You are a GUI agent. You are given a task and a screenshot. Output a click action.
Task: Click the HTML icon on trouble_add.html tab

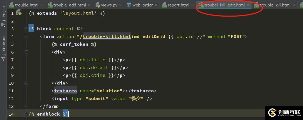(50, 5)
